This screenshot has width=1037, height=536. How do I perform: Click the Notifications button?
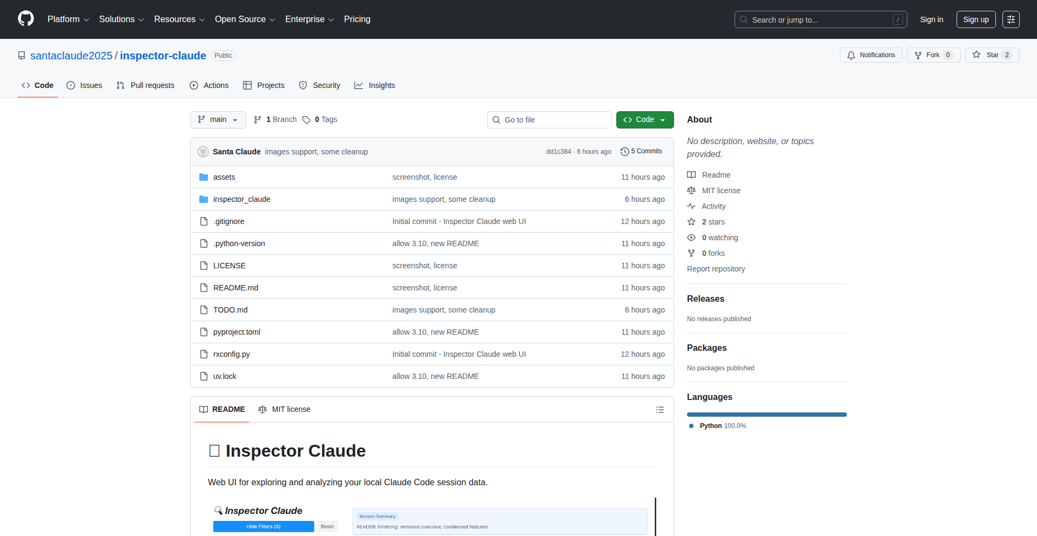tap(871, 55)
